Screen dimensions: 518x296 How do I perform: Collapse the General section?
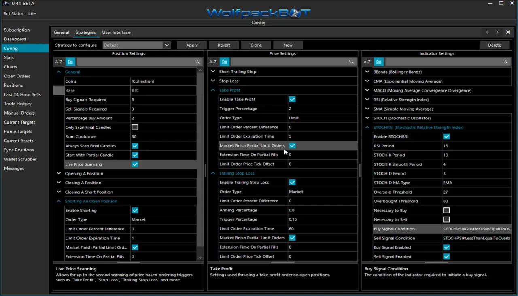(x=59, y=72)
